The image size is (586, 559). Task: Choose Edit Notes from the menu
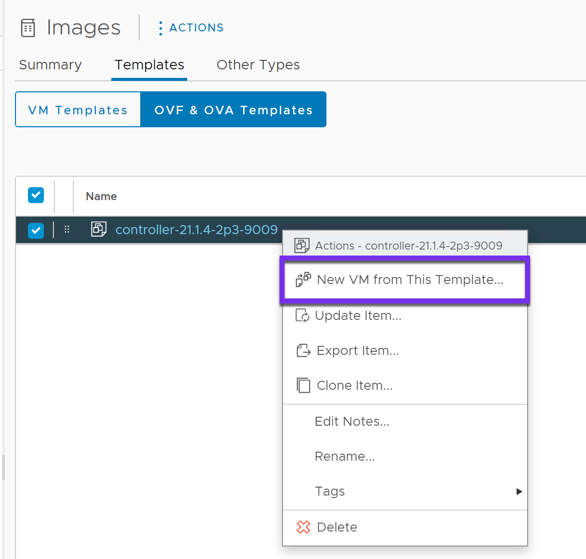tap(351, 421)
